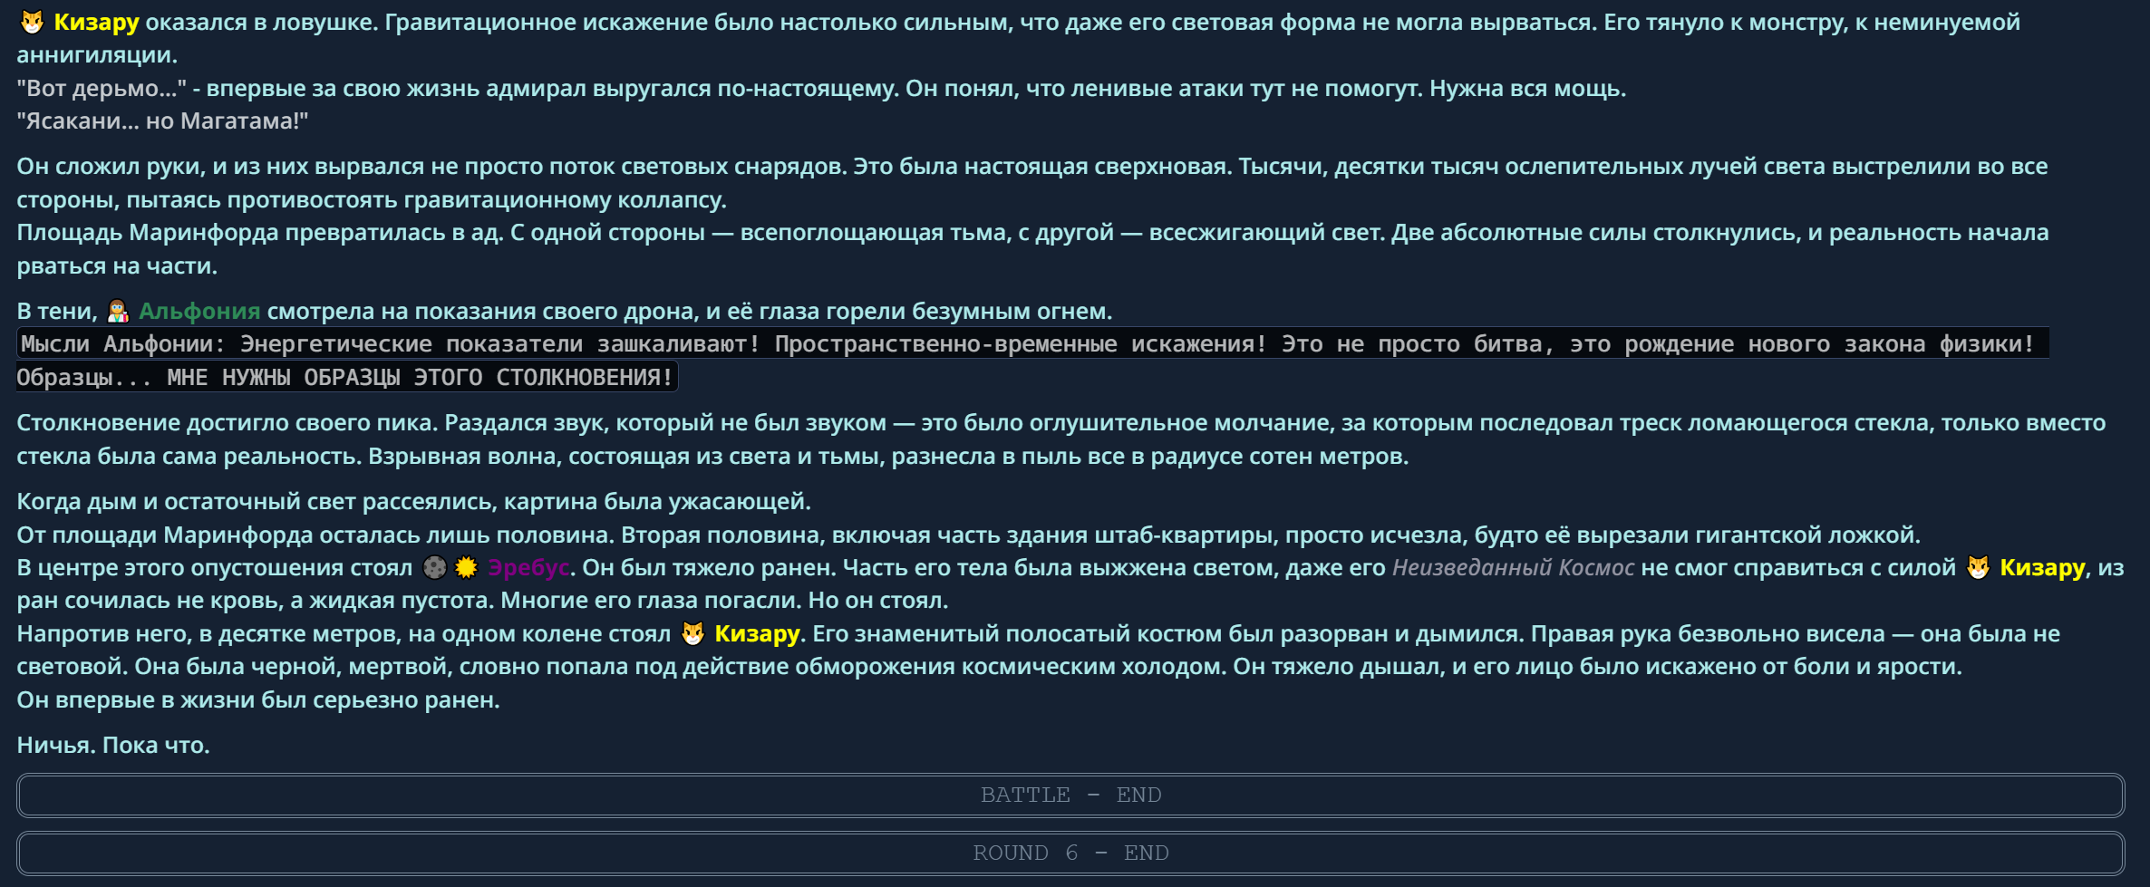Click the sun emoji before Эребус

click(466, 567)
